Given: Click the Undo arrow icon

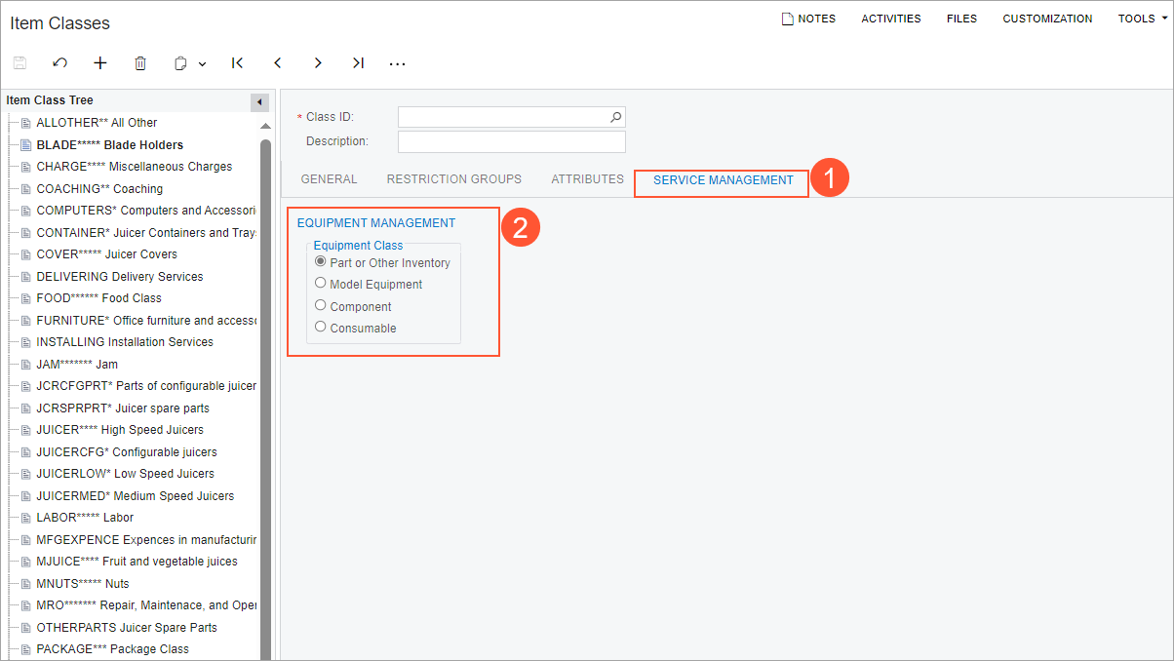Looking at the screenshot, I should pos(60,63).
